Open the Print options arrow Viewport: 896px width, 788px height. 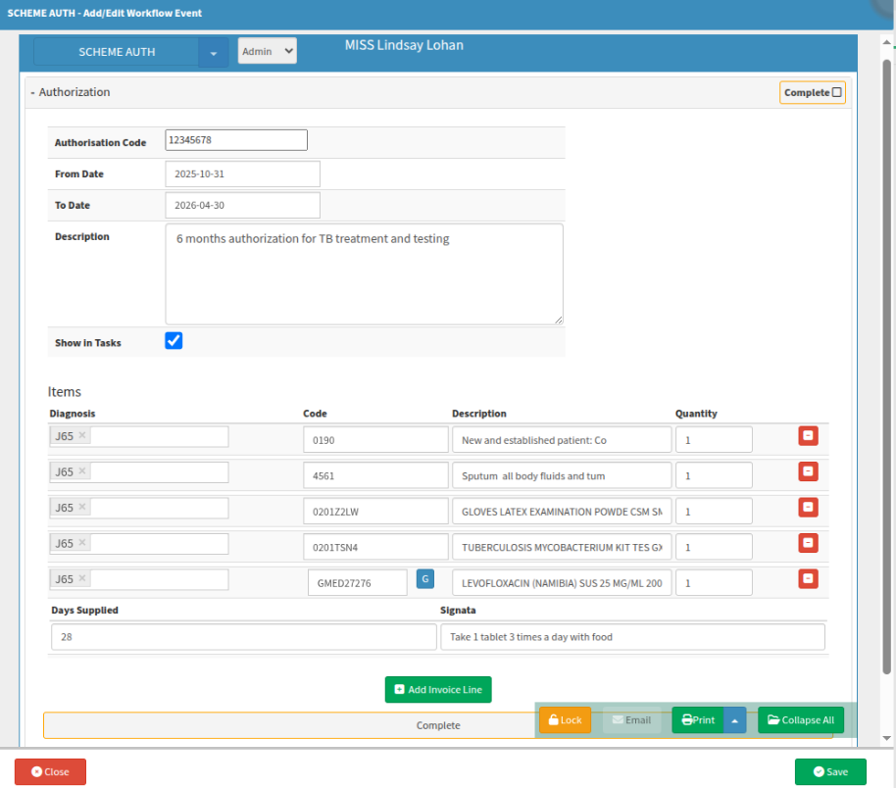(735, 720)
